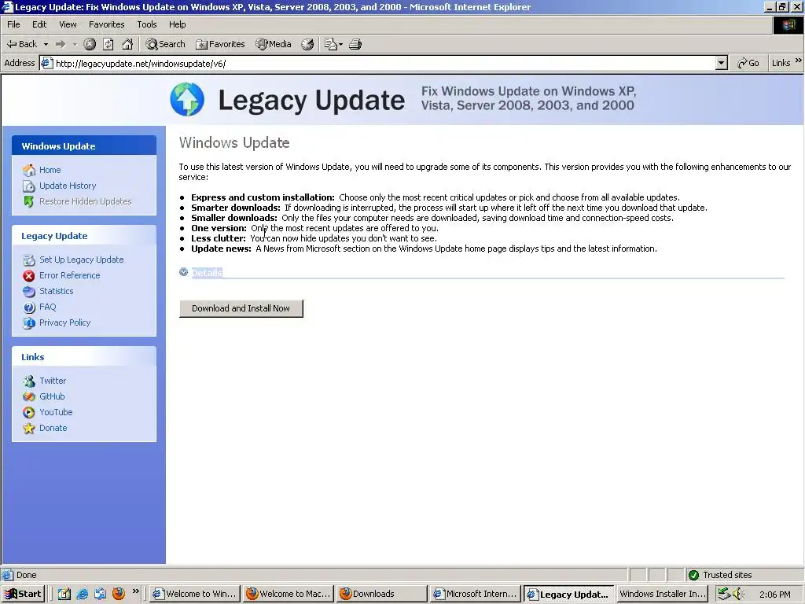Click the Refresh page icon
The image size is (805, 604).
pyautogui.click(x=108, y=45)
